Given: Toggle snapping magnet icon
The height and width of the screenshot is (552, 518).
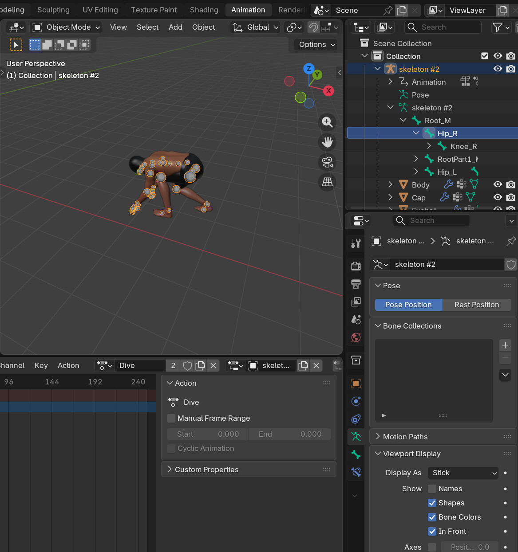Looking at the screenshot, I should click(x=314, y=27).
